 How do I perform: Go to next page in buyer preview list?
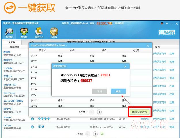(x=99, y=112)
